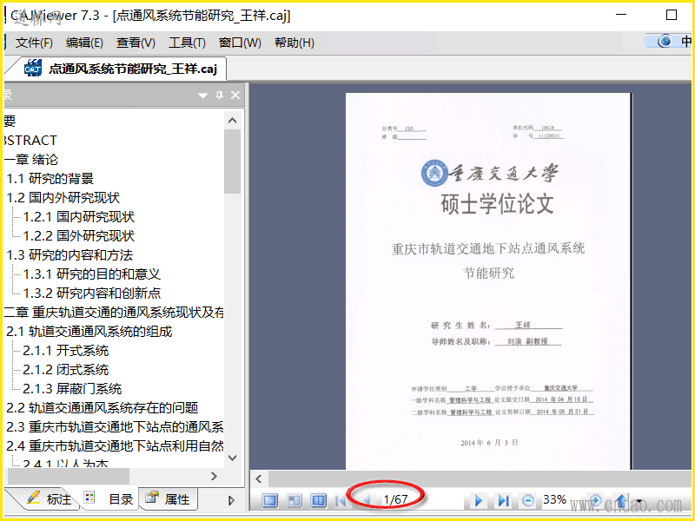
Task: Select outline entry ABSTRACT
Action: pos(30,141)
